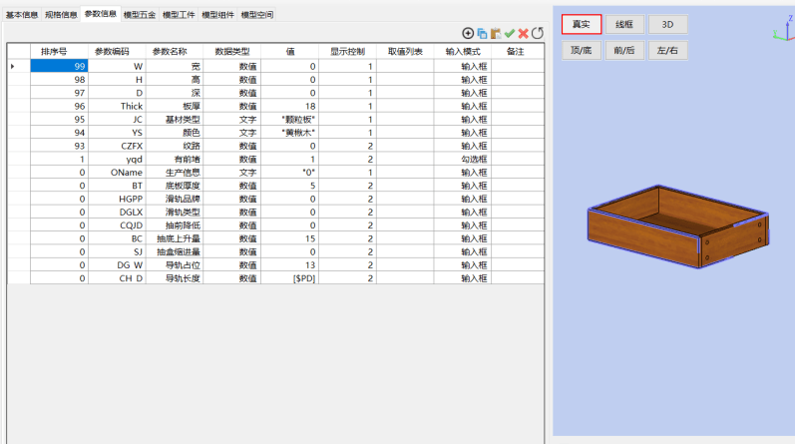
Task: Enable the 3D view mode
Action: [668, 24]
